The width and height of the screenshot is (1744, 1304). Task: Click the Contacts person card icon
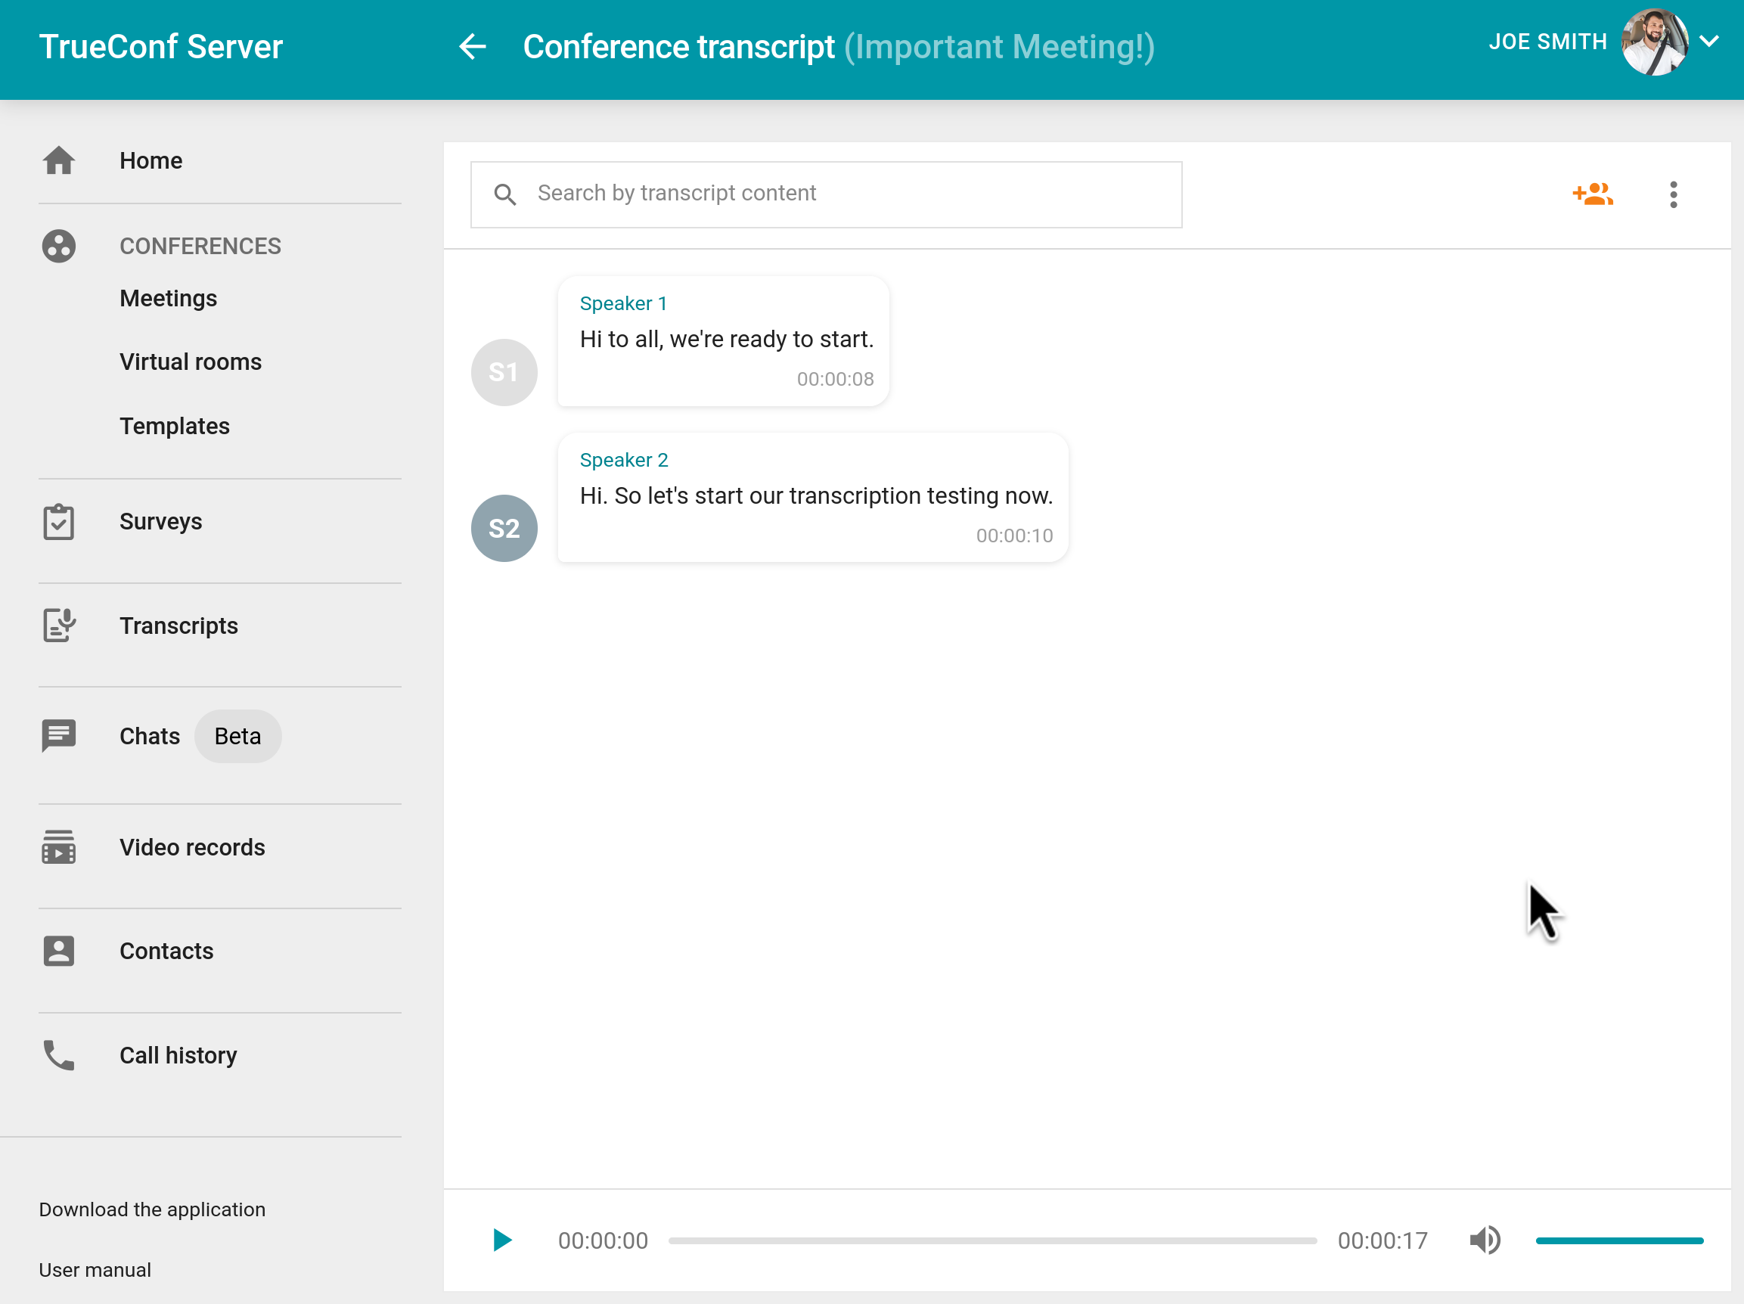pos(59,952)
